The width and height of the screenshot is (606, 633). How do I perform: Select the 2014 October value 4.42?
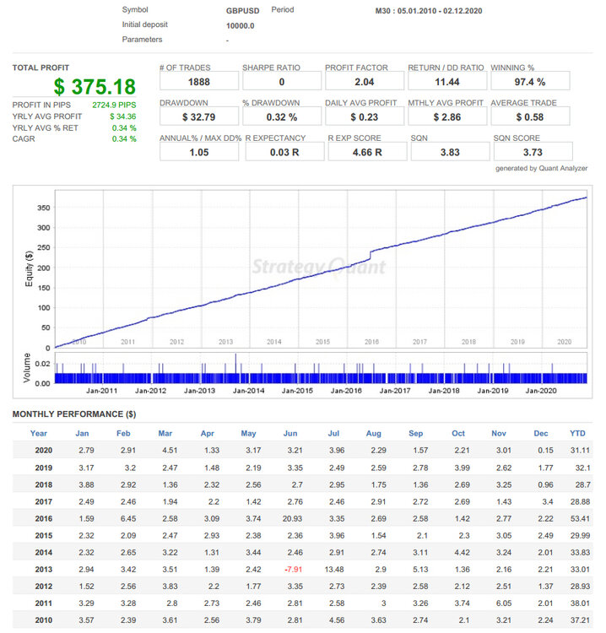462,552
